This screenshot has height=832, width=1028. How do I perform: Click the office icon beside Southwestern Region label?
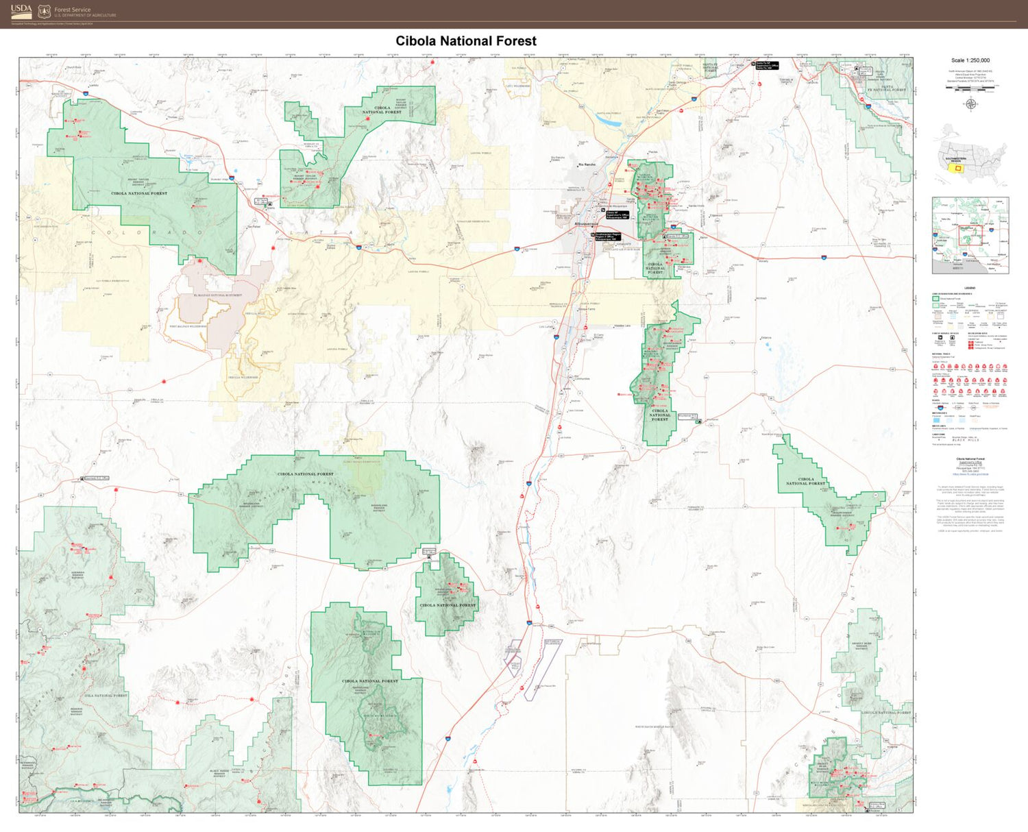pos(592,234)
